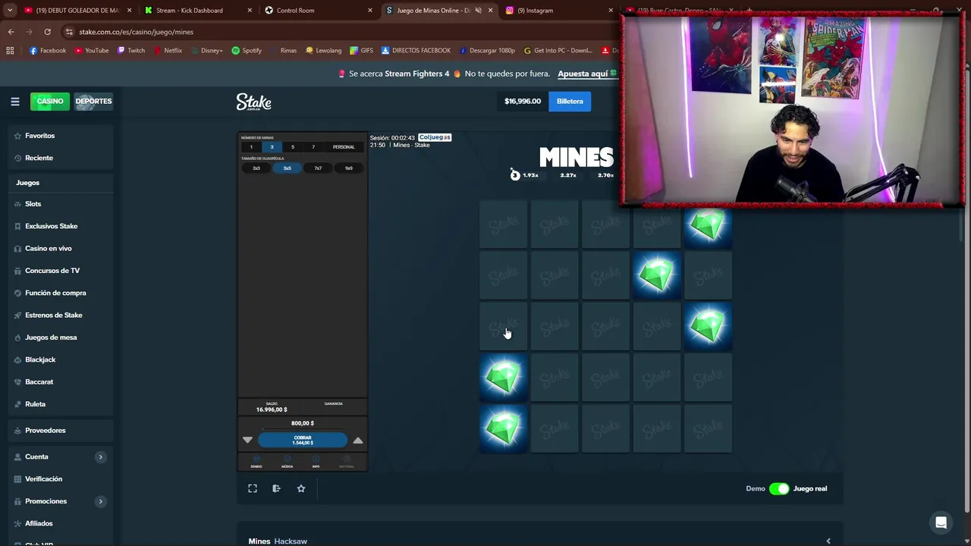Expand the Cuenta submenu arrow
The width and height of the screenshot is (971, 546).
(x=100, y=457)
